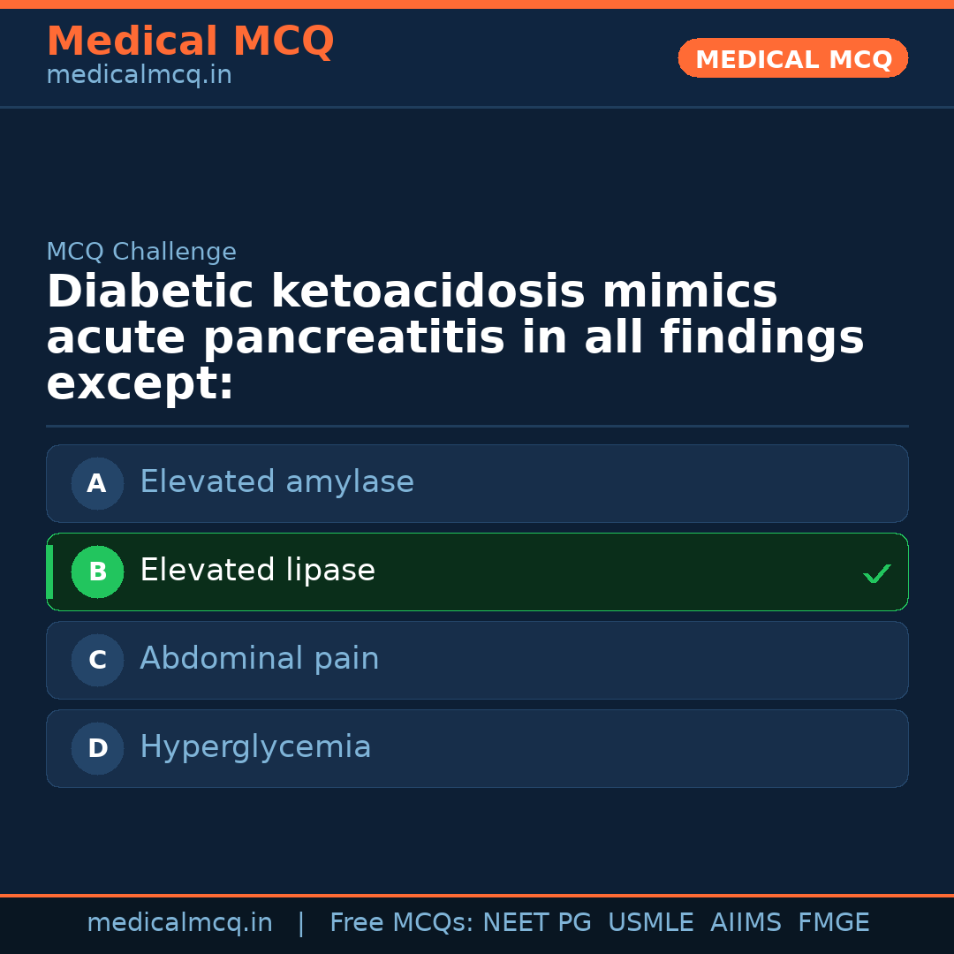
Task: Choose the Hyperglycemia answer text
Action: (x=255, y=747)
